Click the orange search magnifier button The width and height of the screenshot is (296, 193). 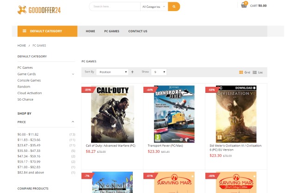(174, 6)
